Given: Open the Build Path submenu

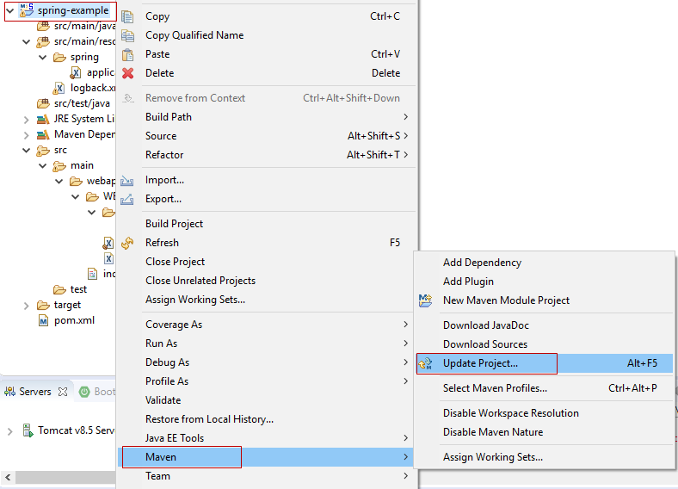Looking at the screenshot, I should [x=266, y=117].
